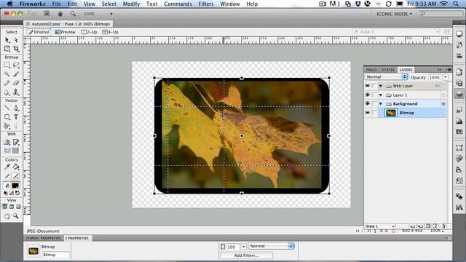Click the magnifier icon in application bar
This screenshot has height=262, width=466.
tap(73, 14)
